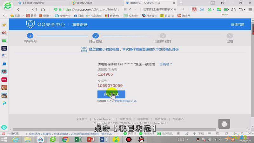Open the green mail icon in the sidebar
The image size is (254, 143).
4,41
